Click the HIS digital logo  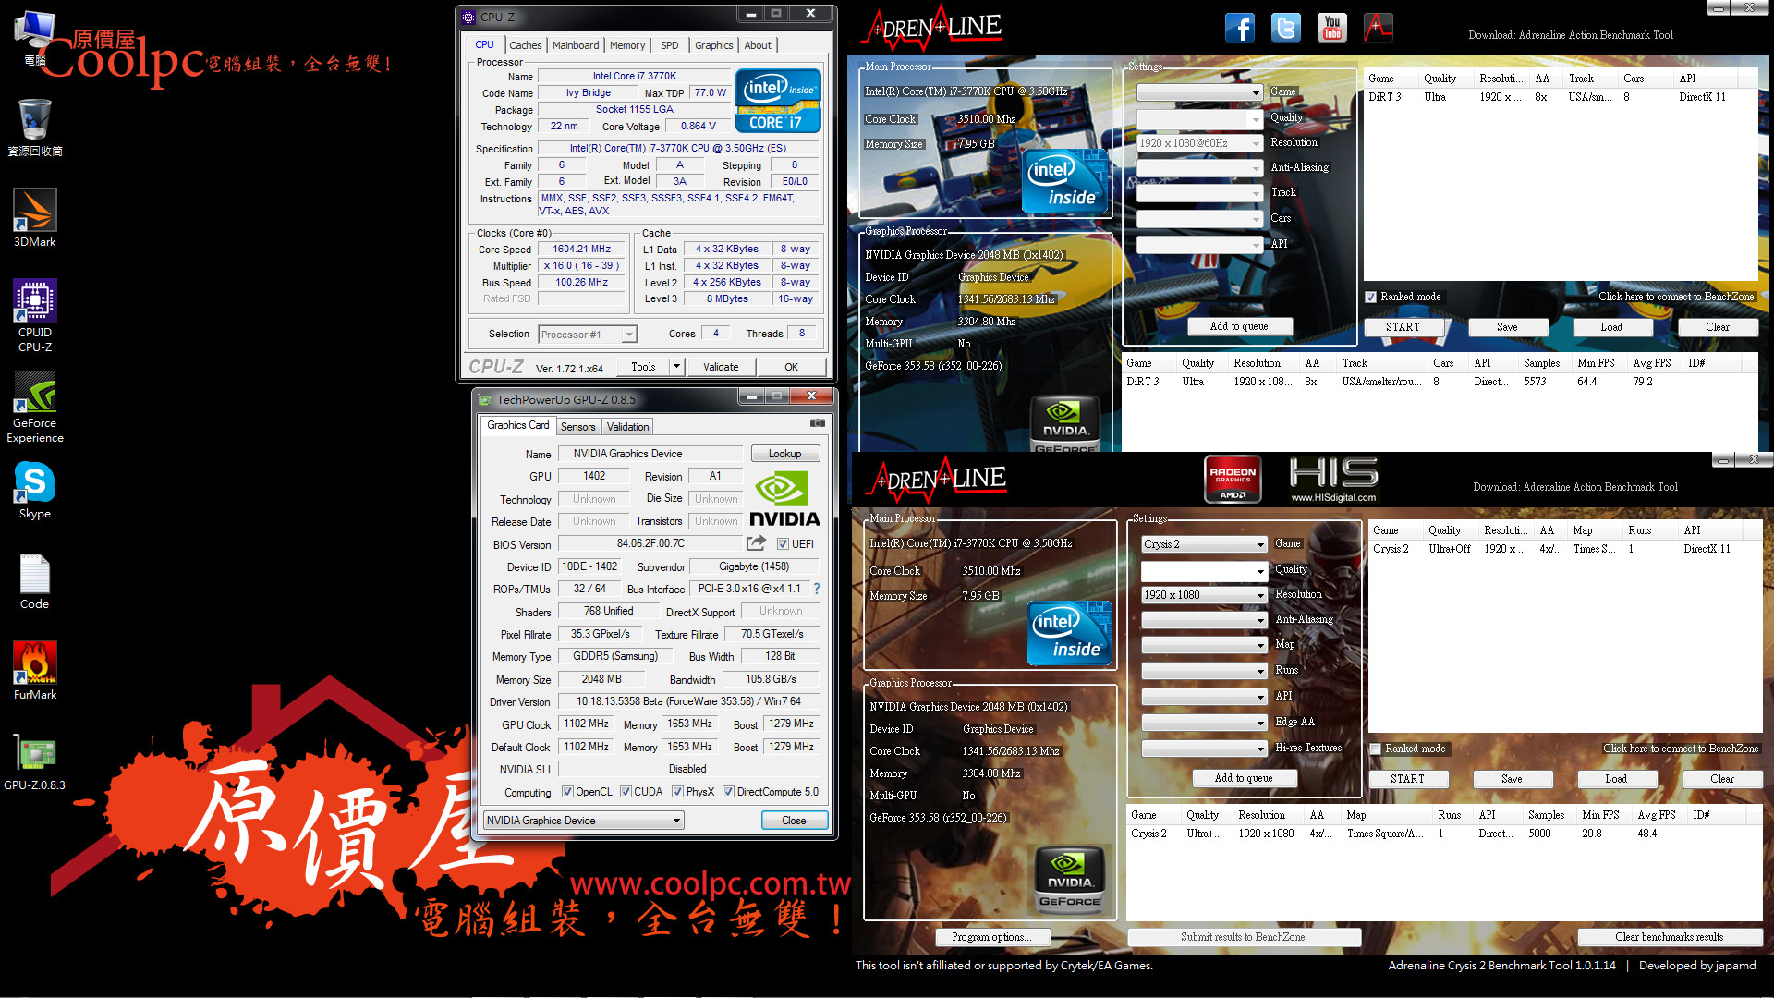(x=1333, y=479)
